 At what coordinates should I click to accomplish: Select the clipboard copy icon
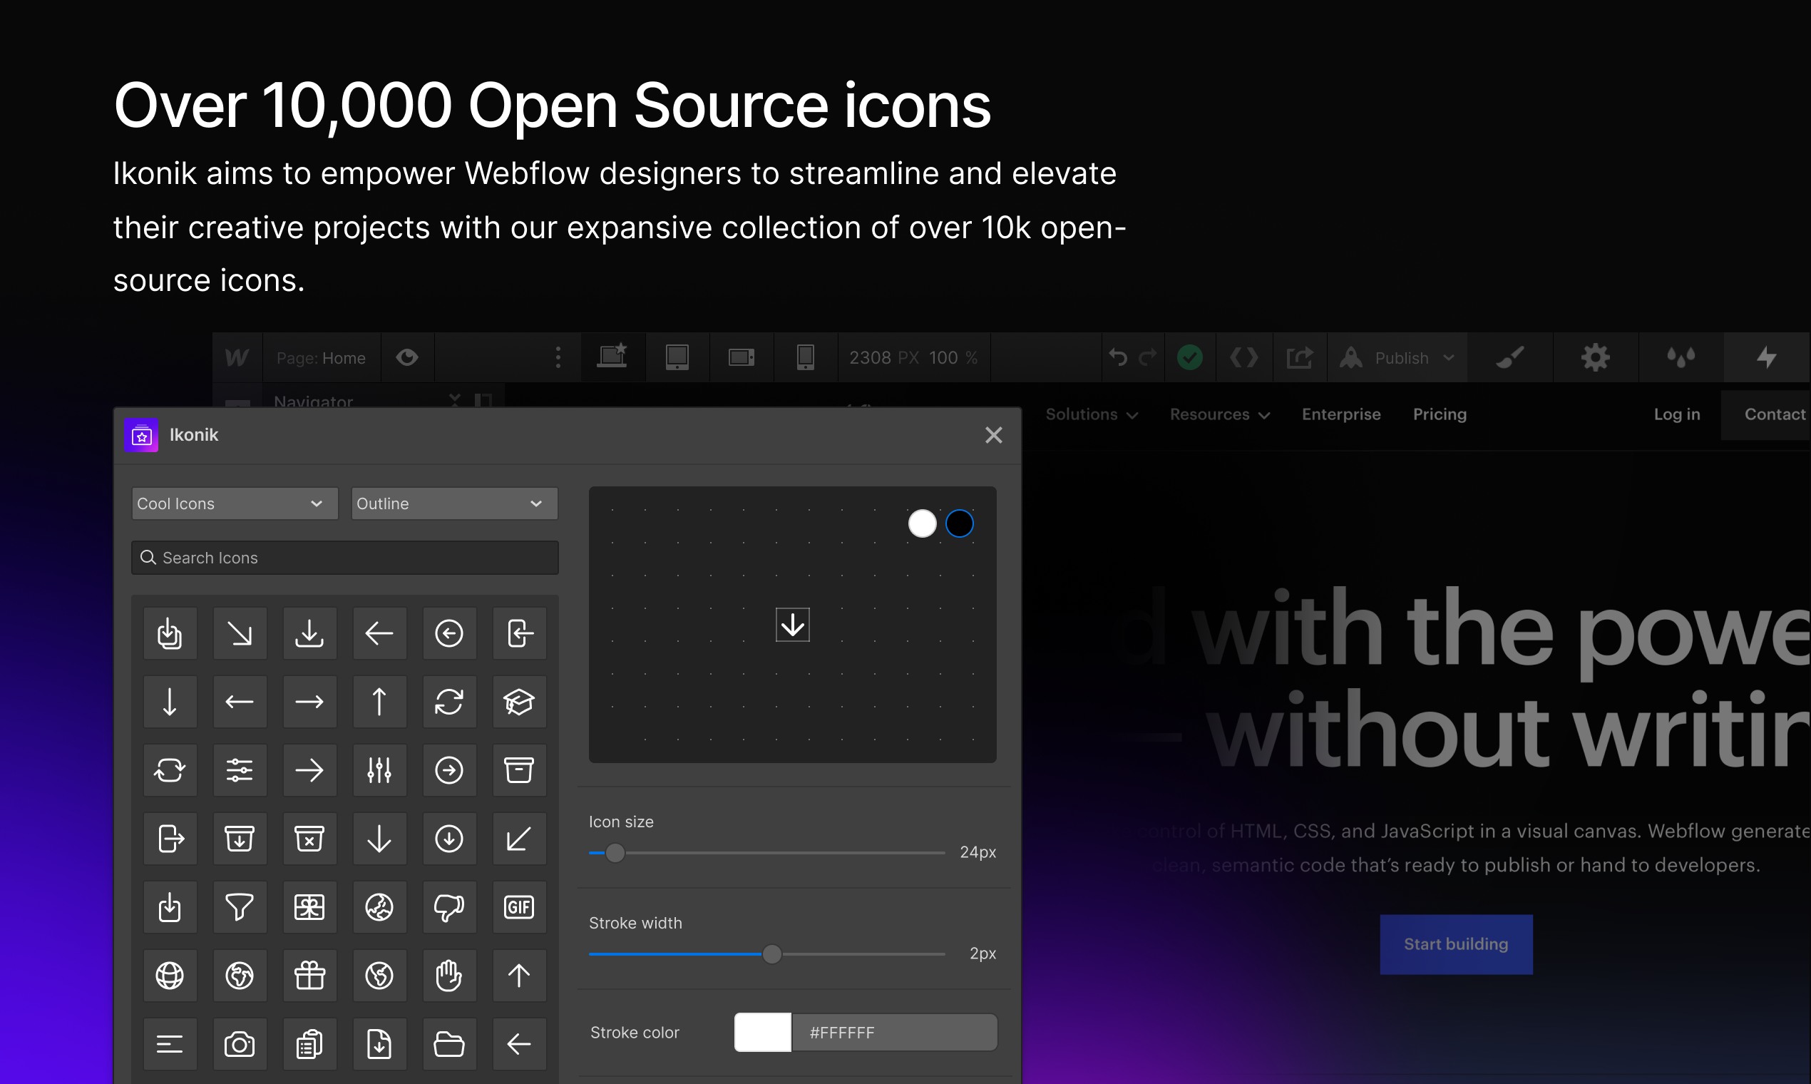click(x=309, y=1044)
